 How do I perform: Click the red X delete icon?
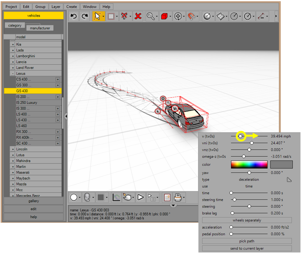tap(138, 16)
